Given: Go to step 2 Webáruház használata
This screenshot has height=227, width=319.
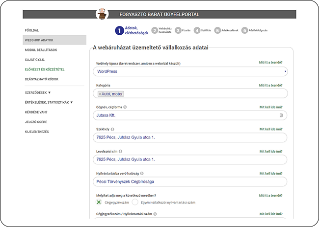Looking at the screenshot, I should click(155, 30).
